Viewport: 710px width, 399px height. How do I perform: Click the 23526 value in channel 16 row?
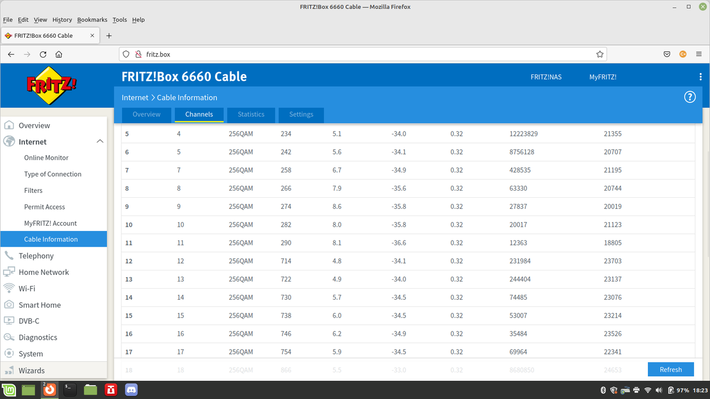612,334
